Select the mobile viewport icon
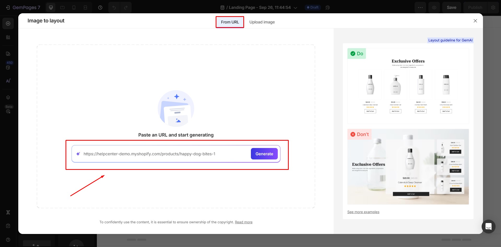Screen dimensions: 501x247 pyautogui.click(x=74, y=8)
